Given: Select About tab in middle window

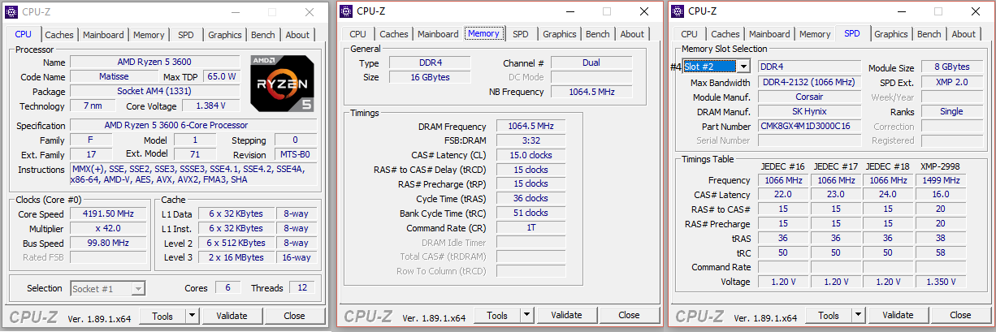Looking at the screenshot, I should 632,34.
